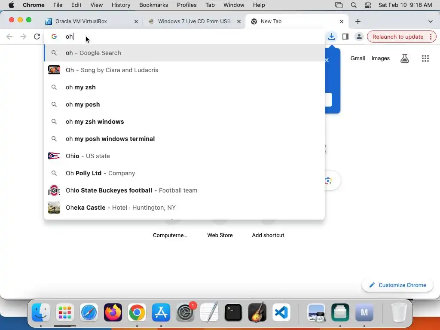
Task: Click the browser back arrow
Action: point(9,37)
